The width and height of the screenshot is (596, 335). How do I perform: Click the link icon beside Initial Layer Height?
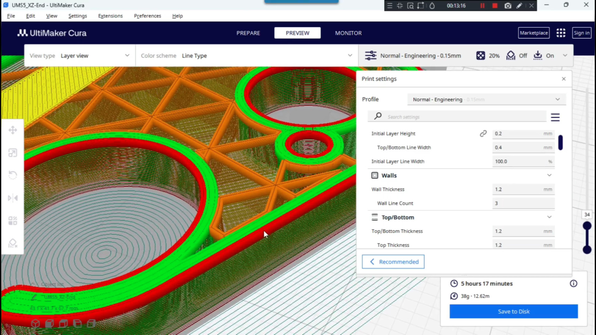(483, 133)
